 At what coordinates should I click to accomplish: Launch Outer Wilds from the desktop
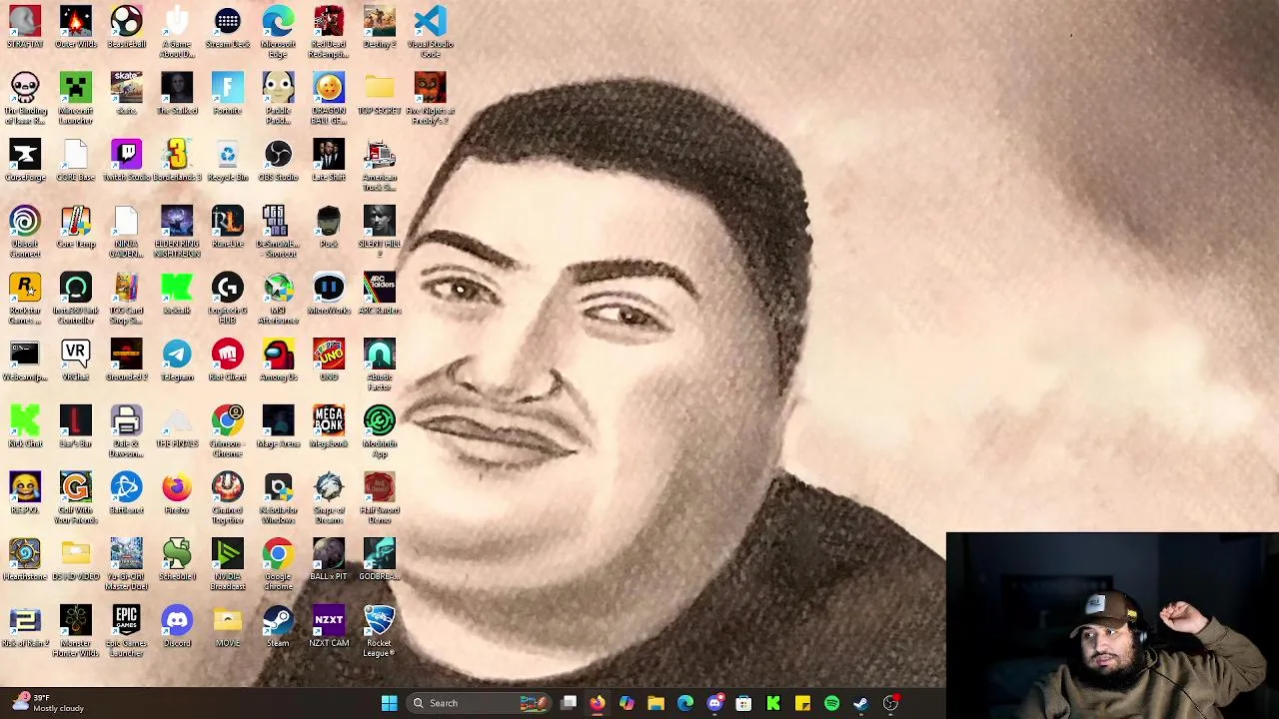[76, 27]
